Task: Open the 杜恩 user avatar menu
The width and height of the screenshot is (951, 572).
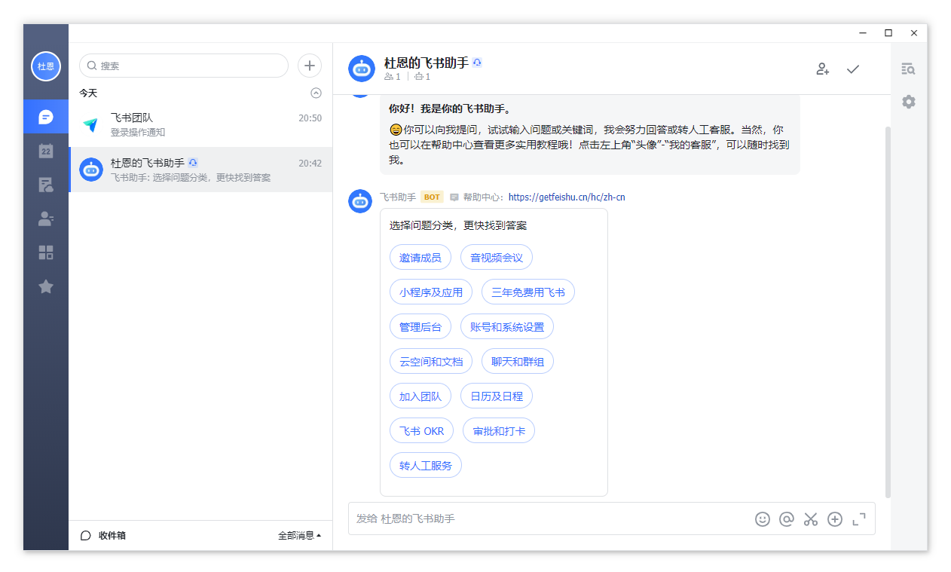Action: pyautogui.click(x=46, y=66)
